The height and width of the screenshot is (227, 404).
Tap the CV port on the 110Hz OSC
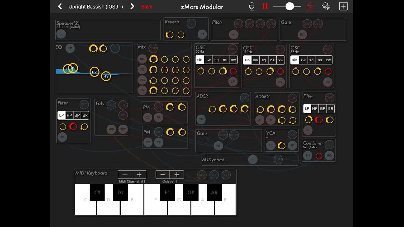(x=280, y=82)
